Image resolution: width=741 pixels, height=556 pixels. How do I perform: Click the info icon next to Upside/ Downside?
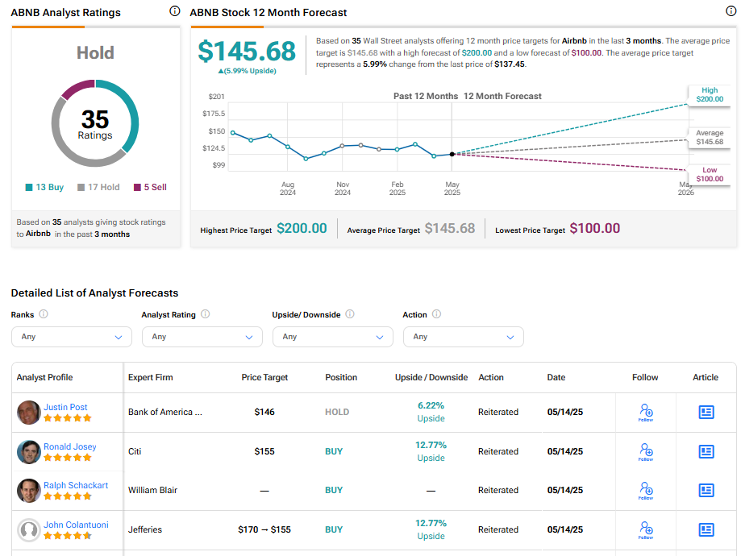coord(350,314)
